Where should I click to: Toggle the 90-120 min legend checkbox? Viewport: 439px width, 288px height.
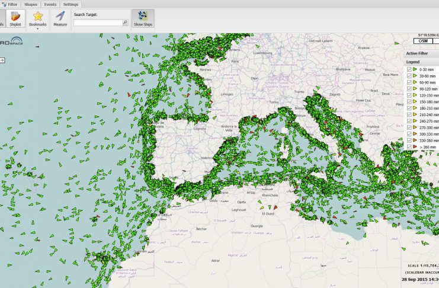[408, 89]
